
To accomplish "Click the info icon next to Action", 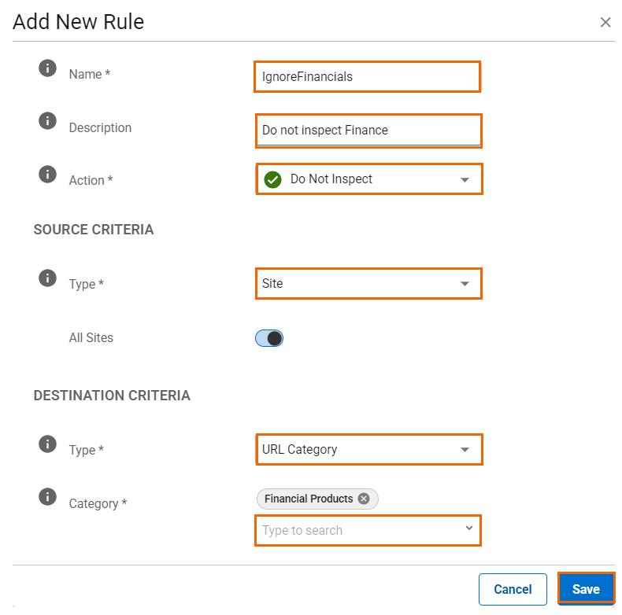I will click(x=47, y=175).
